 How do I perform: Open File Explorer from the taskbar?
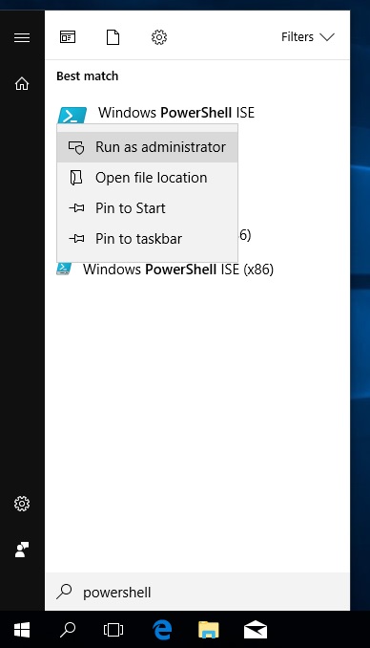[208, 630]
